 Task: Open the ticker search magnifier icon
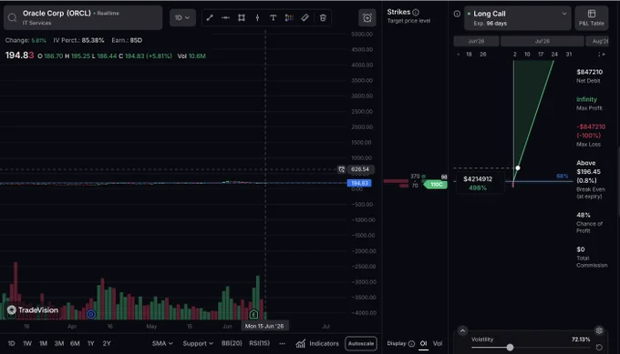click(x=12, y=18)
